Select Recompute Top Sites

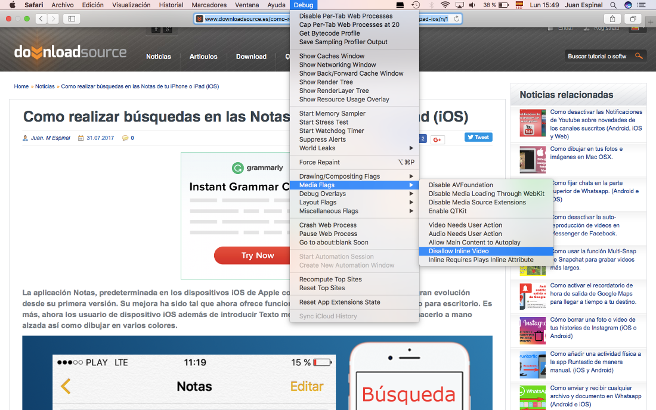coord(354,279)
